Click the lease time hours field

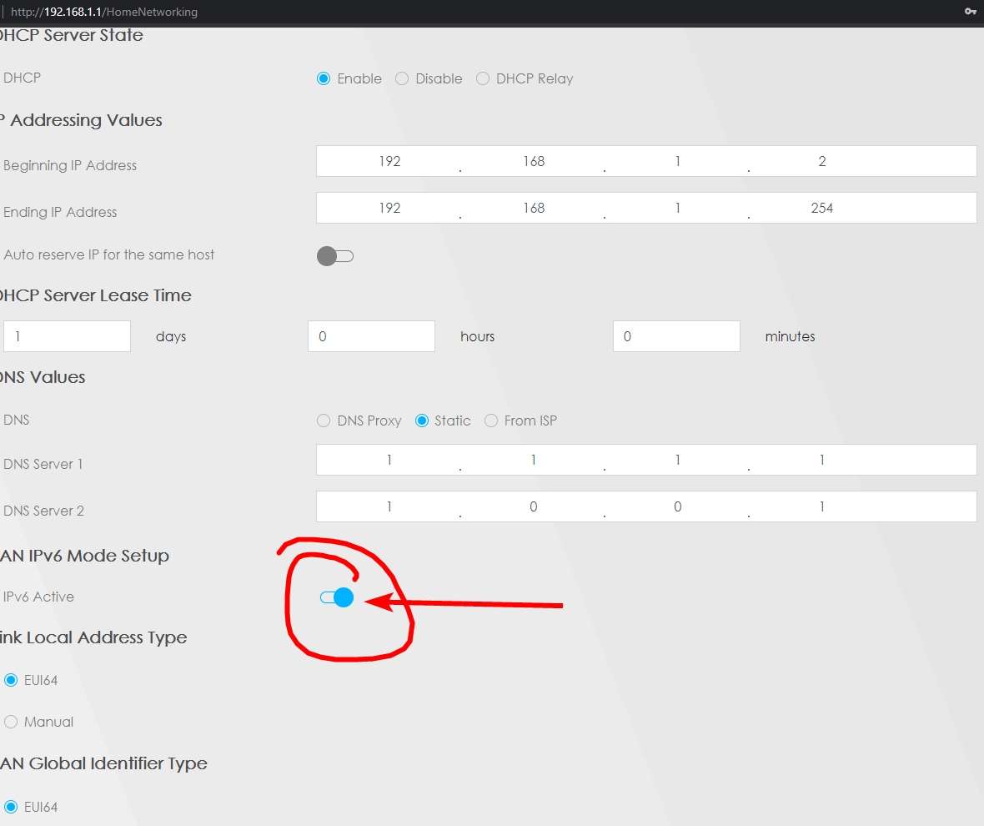point(371,336)
